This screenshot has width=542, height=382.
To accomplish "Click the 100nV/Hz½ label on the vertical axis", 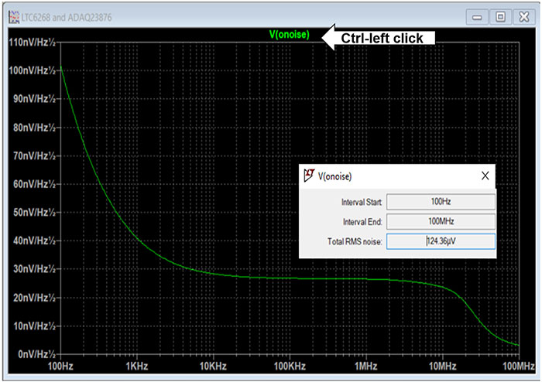I will 32,70.
